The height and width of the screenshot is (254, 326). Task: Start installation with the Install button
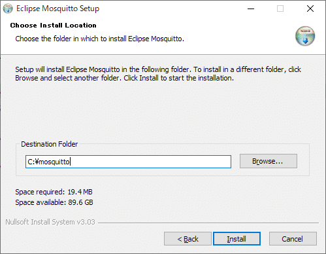(236, 239)
